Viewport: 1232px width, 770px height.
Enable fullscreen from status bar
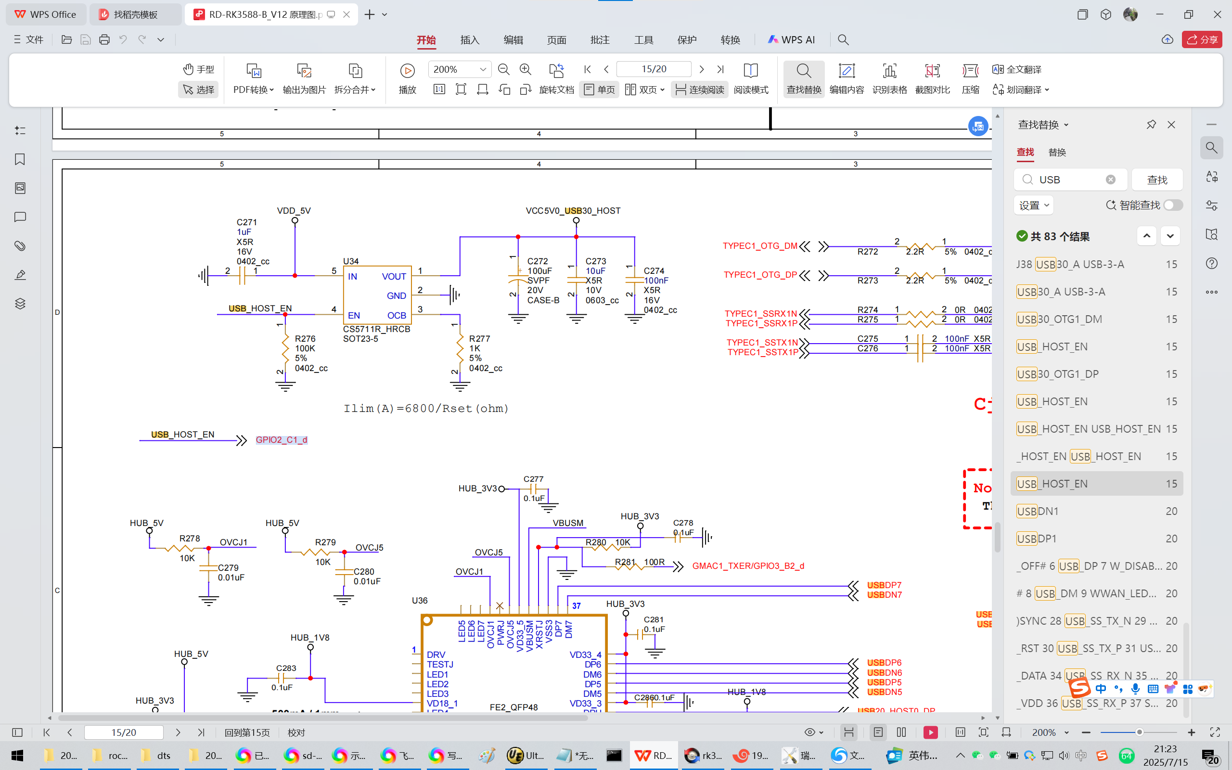pyautogui.click(x=1215, y=732)
